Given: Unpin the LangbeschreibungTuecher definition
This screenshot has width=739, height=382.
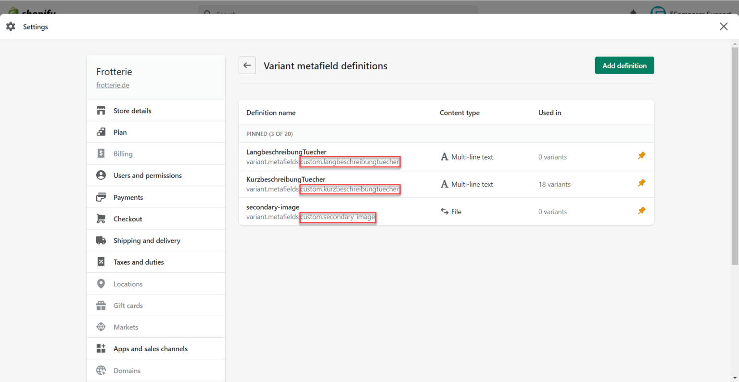Looking at the screenshot, I should [641, 155].
